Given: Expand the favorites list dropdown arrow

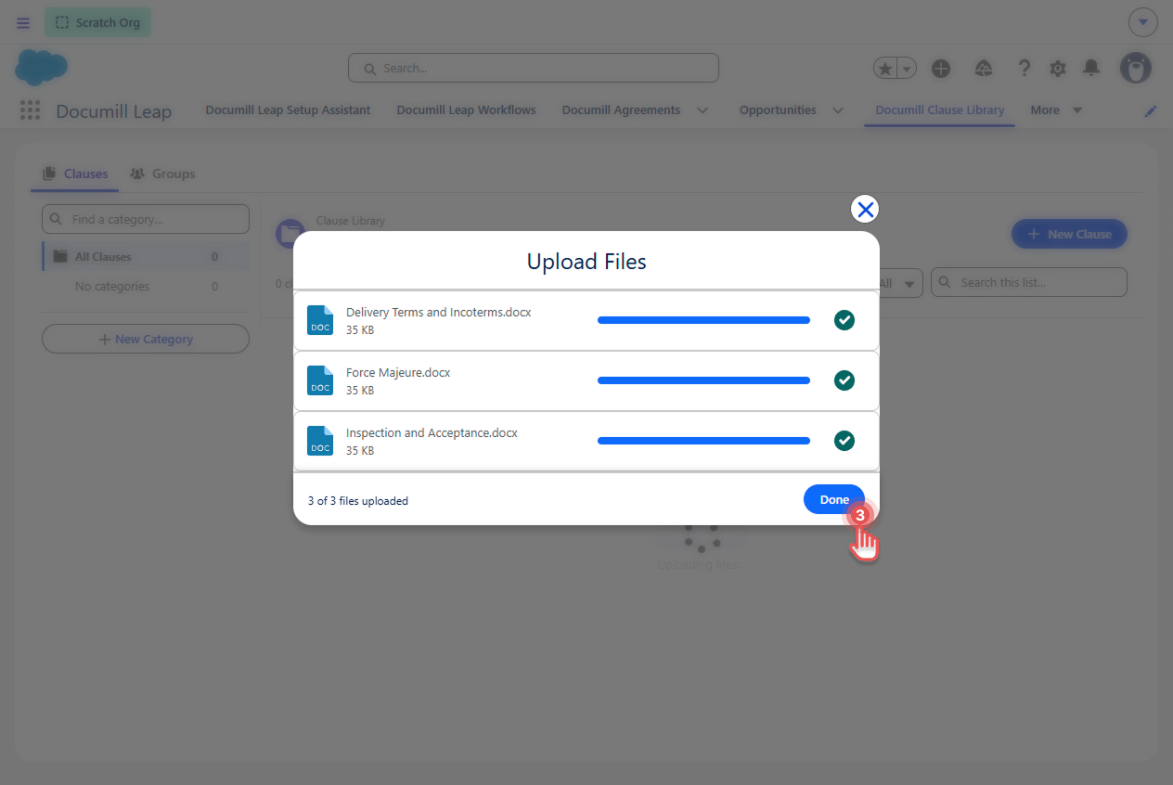Looking at the screenshot, I should [x=907, y=69].
